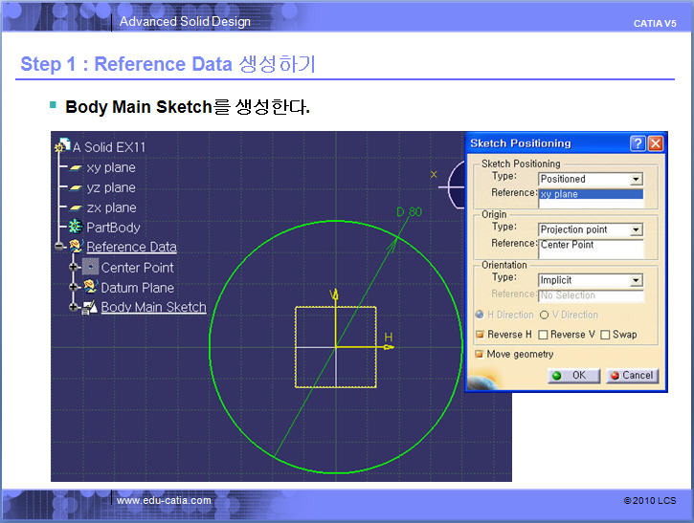Select the Datum Plane tree label
Image resolution: width=694 pixels, height=523 pixels.
coord(137,288)
